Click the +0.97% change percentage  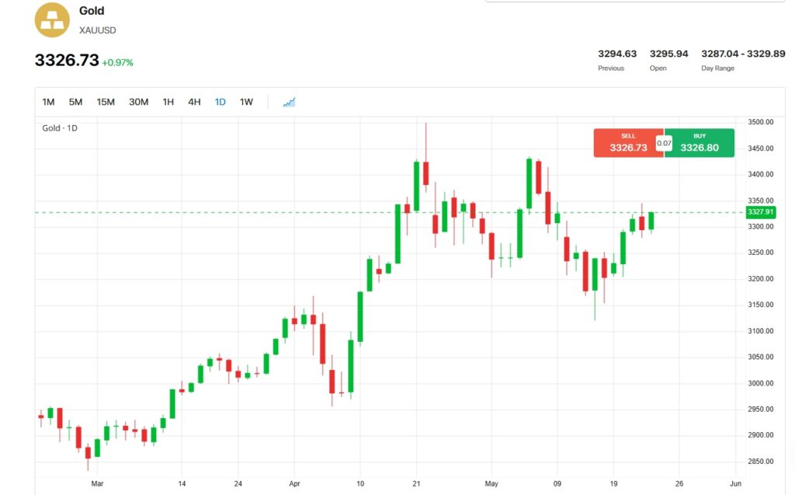point(118,62)
